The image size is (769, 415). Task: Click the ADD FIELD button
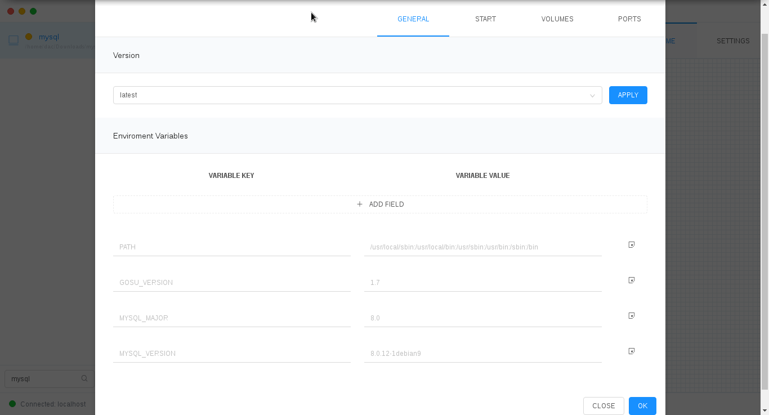coord(380,204)
